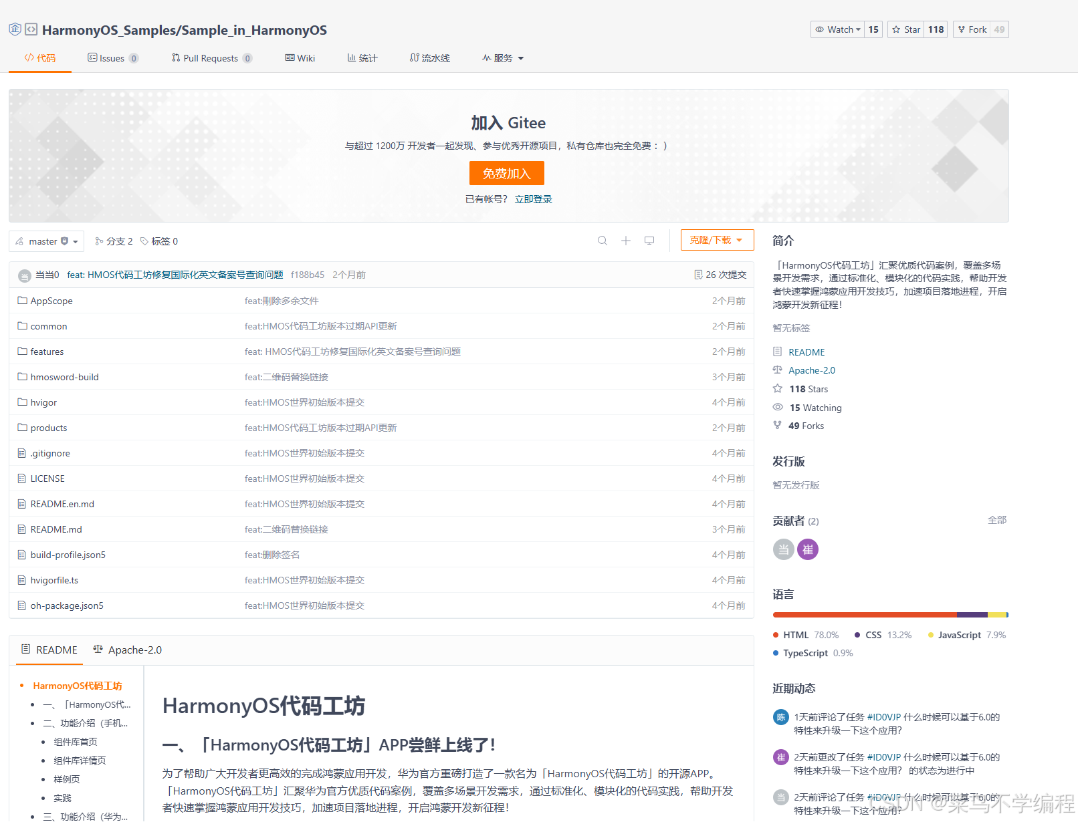Click the commits count document icon

coord(698,275)
